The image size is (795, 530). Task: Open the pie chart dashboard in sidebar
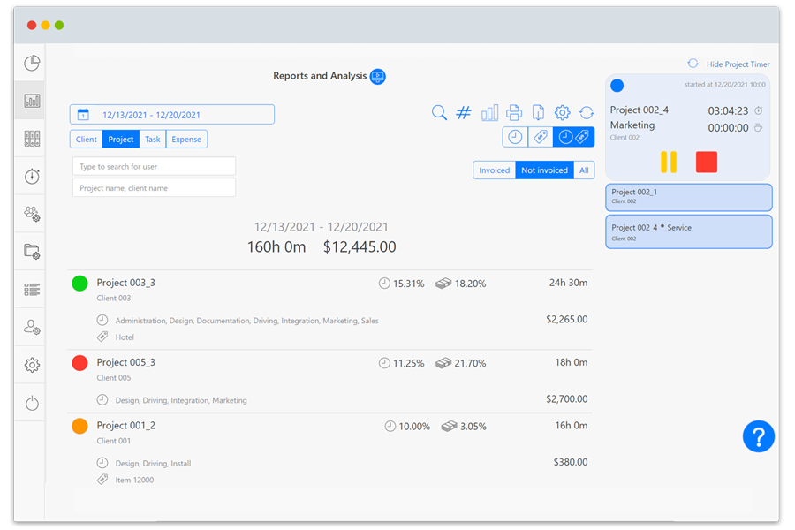pyautogui.click(x=32, y=64)
